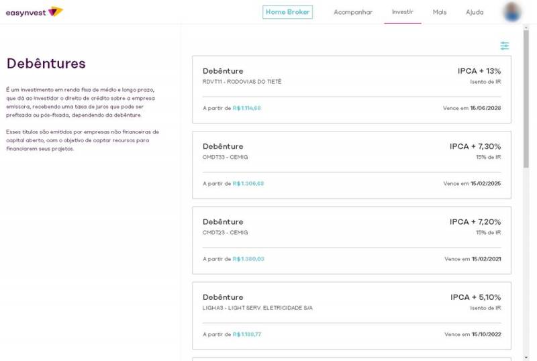Image resolution: width=537 pixels, height=361 pixels.
Task: Click the scrollbar down arrow
Action: tap(526, 358)
